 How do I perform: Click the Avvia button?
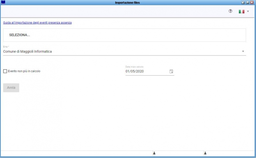(11, 88)
